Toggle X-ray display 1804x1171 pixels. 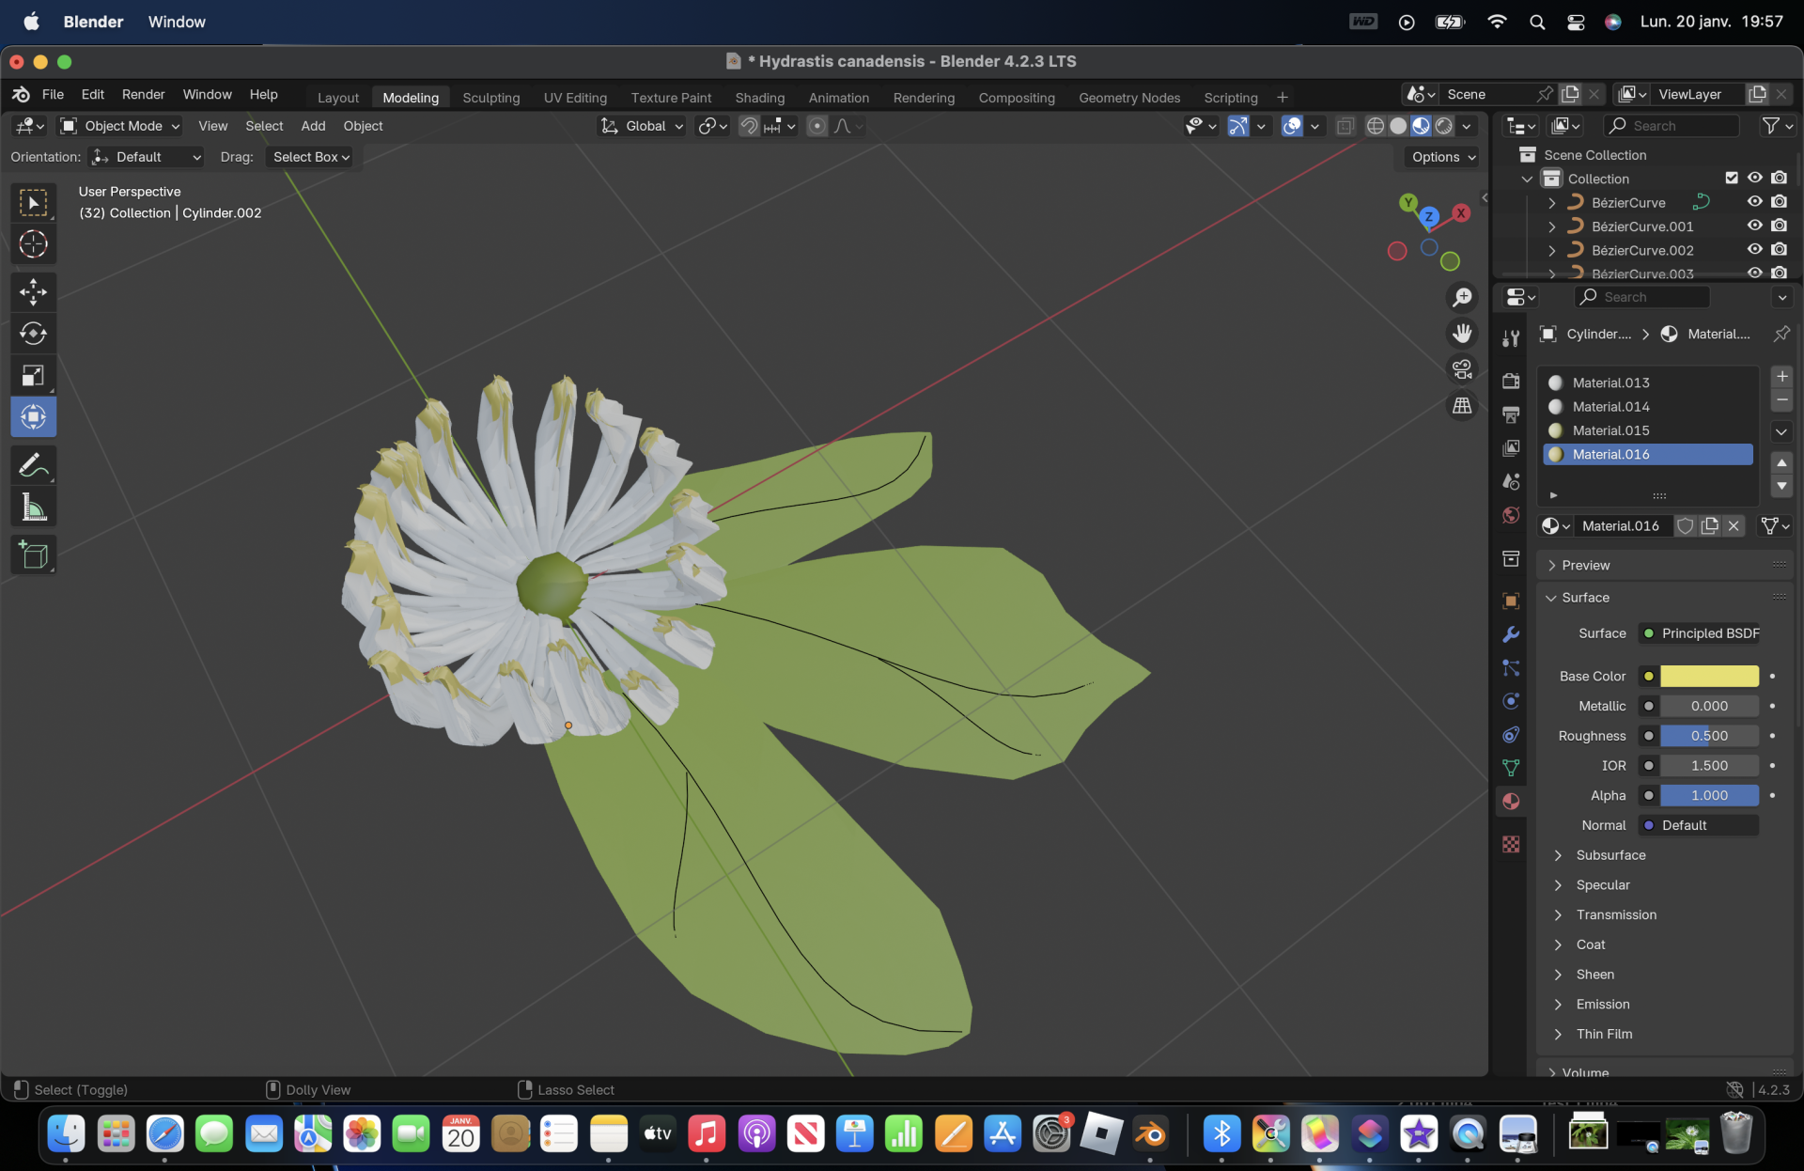pos(1345,126)
